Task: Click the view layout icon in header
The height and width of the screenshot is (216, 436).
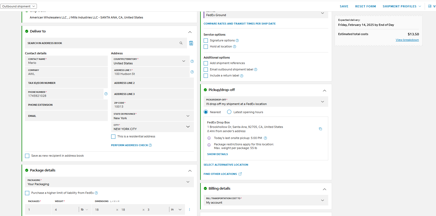Action: click(x=430, y=6)
